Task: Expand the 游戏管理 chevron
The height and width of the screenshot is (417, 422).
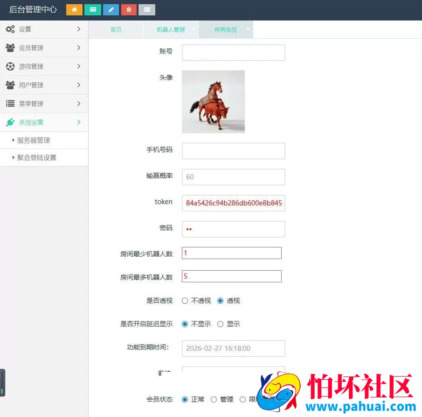Action: (79, 66)
